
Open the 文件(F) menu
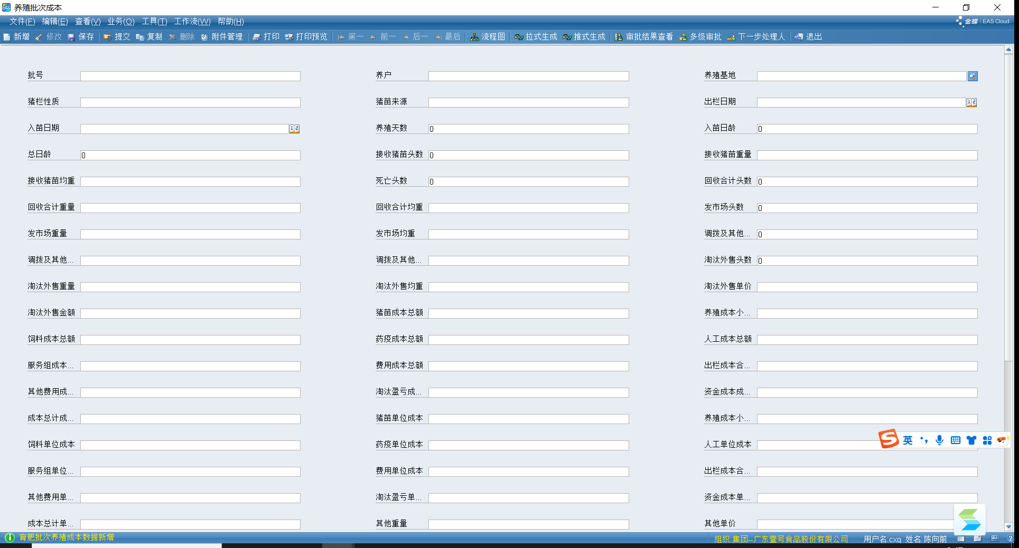coord(22,22)
